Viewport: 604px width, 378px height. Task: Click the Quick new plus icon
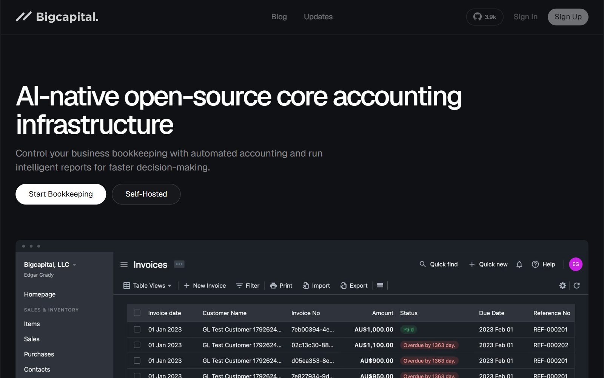point(472,264)
